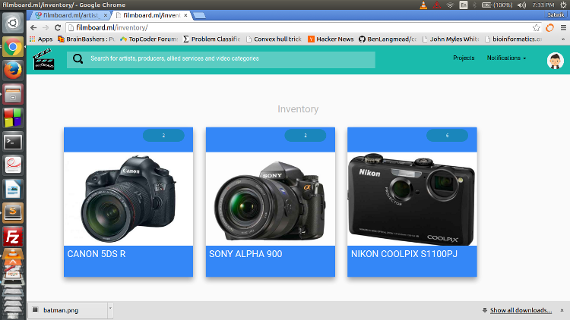Open the John Myles White bookmark
The width and height of the screenshot is (570, 320).
pyautogui.click(x=451, y=39)
